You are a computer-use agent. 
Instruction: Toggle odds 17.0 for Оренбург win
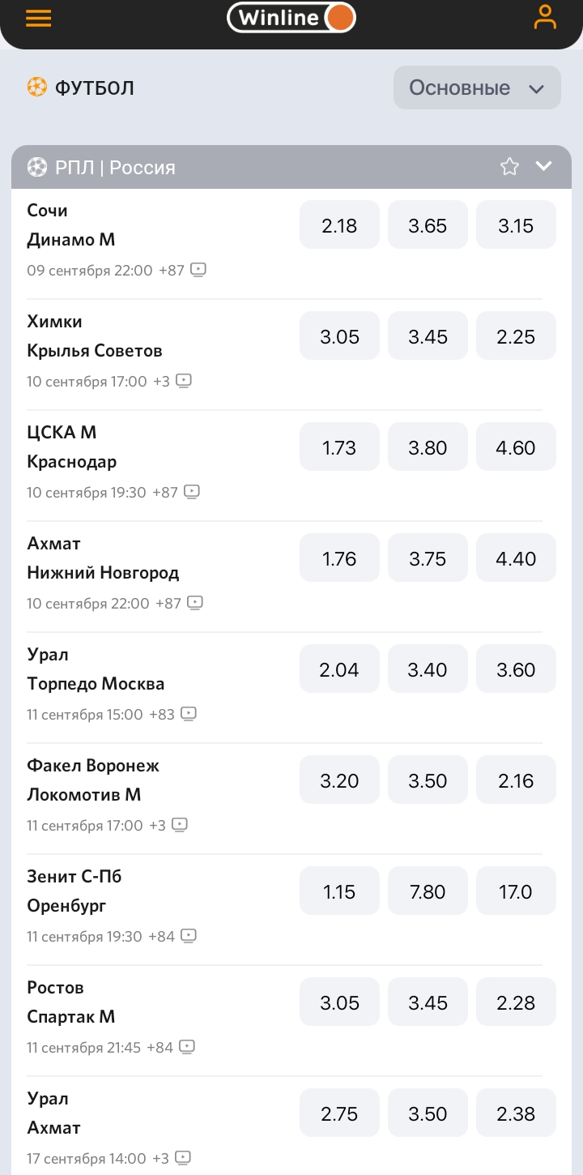point(516,891)
